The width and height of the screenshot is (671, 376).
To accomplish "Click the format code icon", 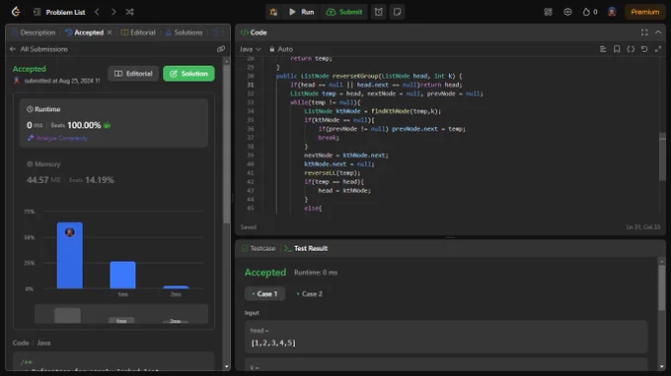I will [603, 49].
